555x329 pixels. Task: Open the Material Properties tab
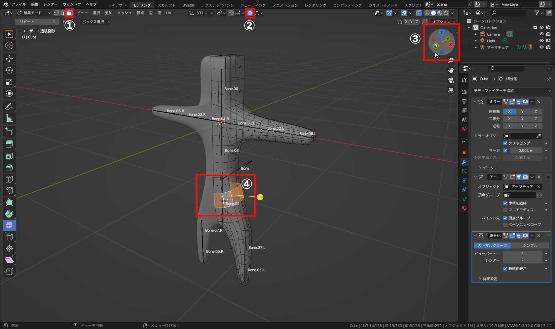click(x=464, y=208)
